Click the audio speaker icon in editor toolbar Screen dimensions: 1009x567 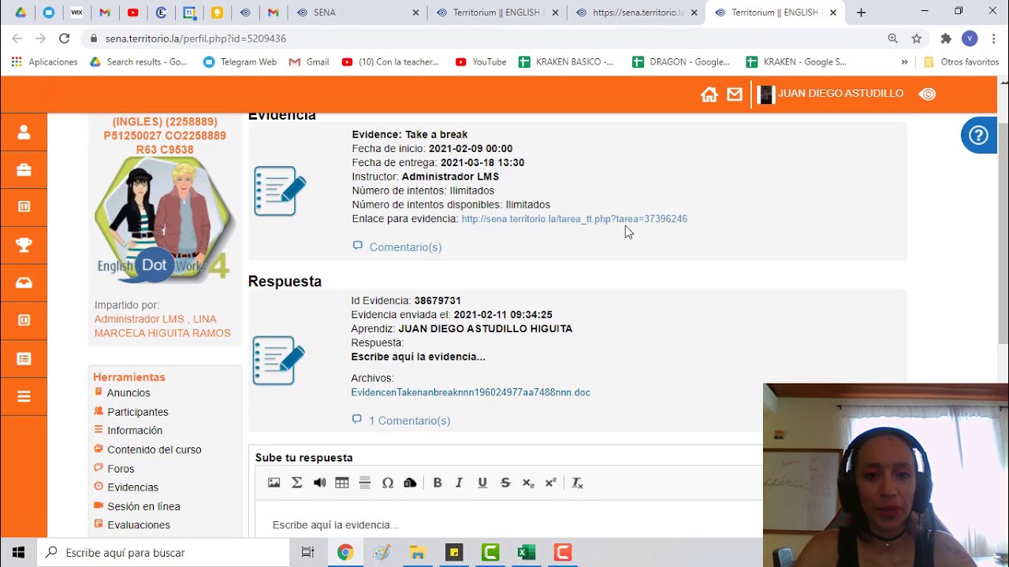(x=319, y=483)
